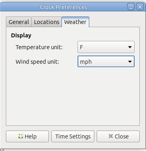Viewport: 146px width, 151px height.
Task: Minimize the Clock Preferences window
Action: pos(131,7)
